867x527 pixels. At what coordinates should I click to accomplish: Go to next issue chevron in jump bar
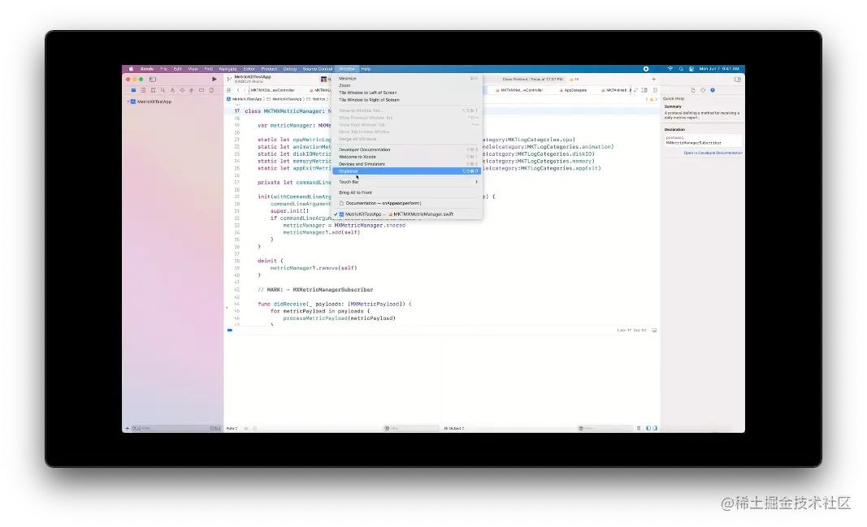[x=657, y=99]
